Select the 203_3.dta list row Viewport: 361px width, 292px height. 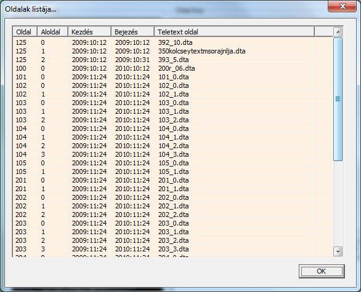coord(173,249)
